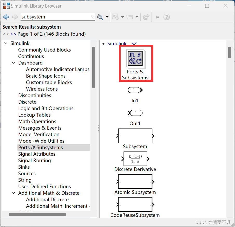Go to next results page link
Image resolution: width=235 pixels, height=227 pixels.
(x=13, y=34)
